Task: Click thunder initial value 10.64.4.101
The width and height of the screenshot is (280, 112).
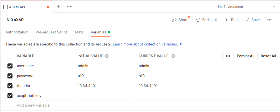Action: [x=105, y=86]
